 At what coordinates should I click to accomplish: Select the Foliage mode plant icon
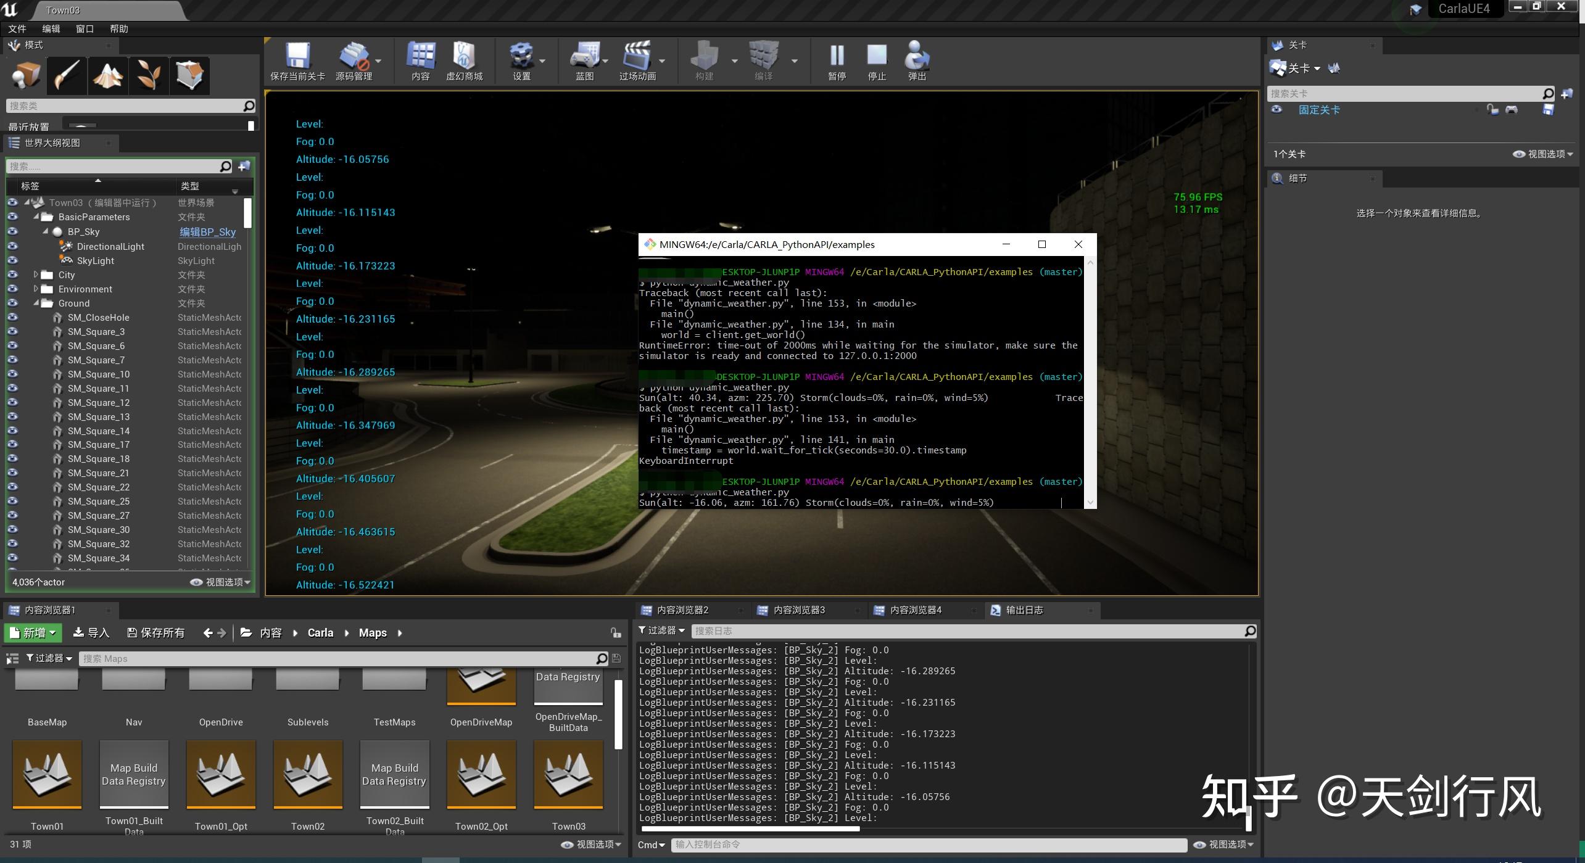click(149, 76)
